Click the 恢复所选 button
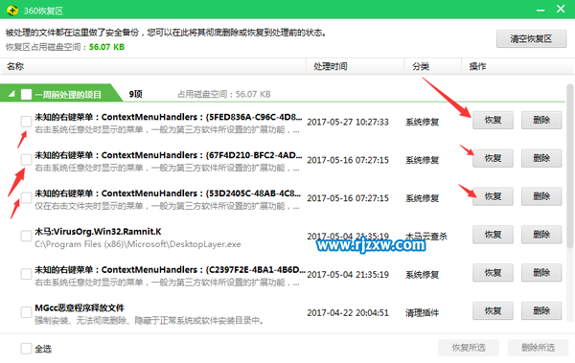Screen dimensions: 575x363 [469, 348]
